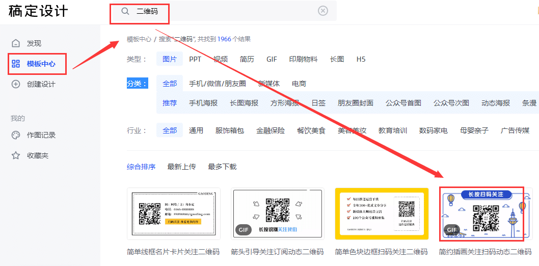The height and width of the screenshot is (266, 539).
Task: Click title text 简约插画关注扫码动态二维码
Action: click(x=486, y=252)
